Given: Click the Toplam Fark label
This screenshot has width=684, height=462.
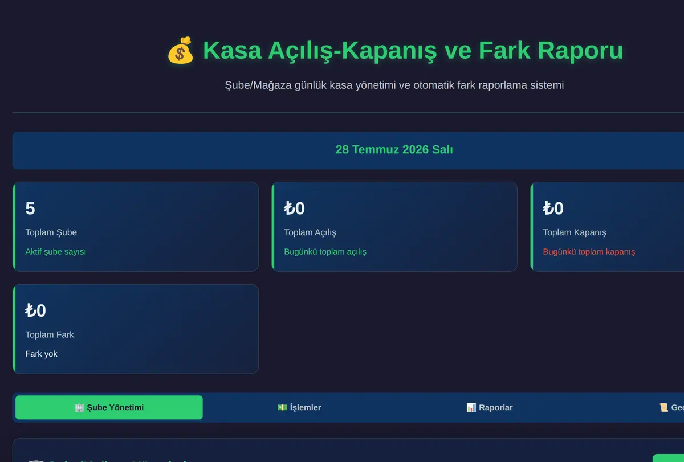Looking at the screenshot, I should [x=50, y=335].
